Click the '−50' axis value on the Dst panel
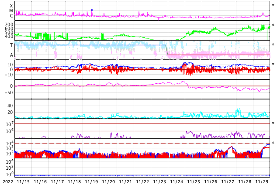Screen dimensions: 277x185 click(x=9, y=92)
